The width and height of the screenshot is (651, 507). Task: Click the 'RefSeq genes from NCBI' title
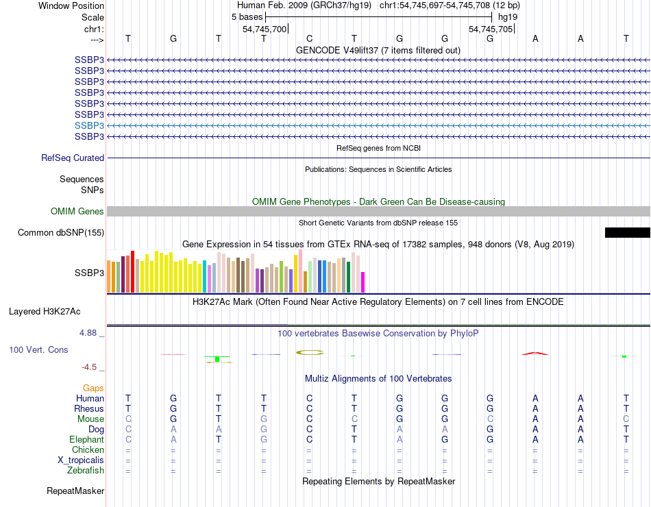pyautogui.click(x=379, y=148)
